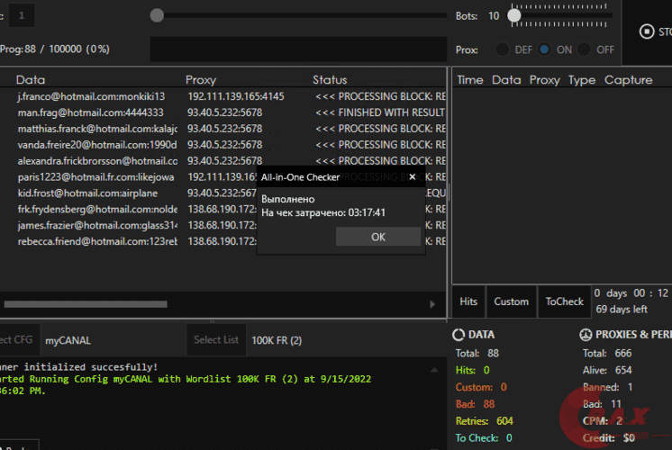
Task: Click the right arrow of the horizontal scrollbar
Action: pyautogui.click(x=433, y=305)
